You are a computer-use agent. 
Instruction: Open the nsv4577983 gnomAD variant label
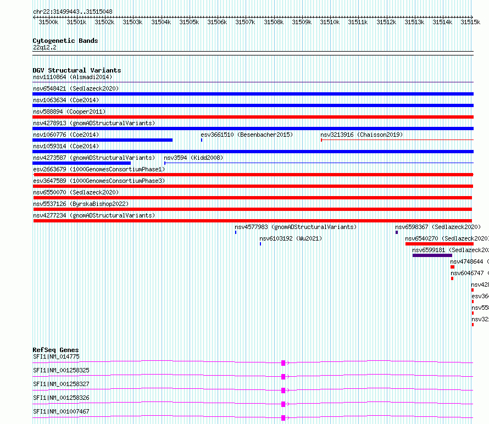pos(295,227)
